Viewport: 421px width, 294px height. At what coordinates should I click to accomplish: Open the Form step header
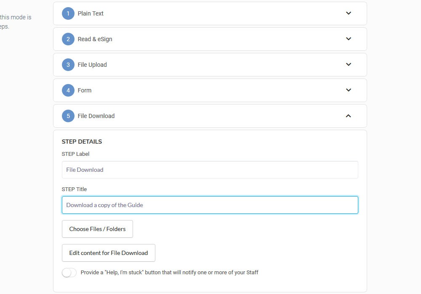click(85, 90)
